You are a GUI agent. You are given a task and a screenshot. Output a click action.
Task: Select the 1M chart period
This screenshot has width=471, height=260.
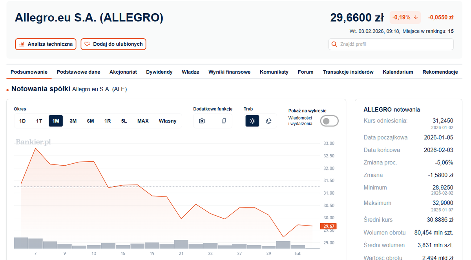tap(56, 121)
